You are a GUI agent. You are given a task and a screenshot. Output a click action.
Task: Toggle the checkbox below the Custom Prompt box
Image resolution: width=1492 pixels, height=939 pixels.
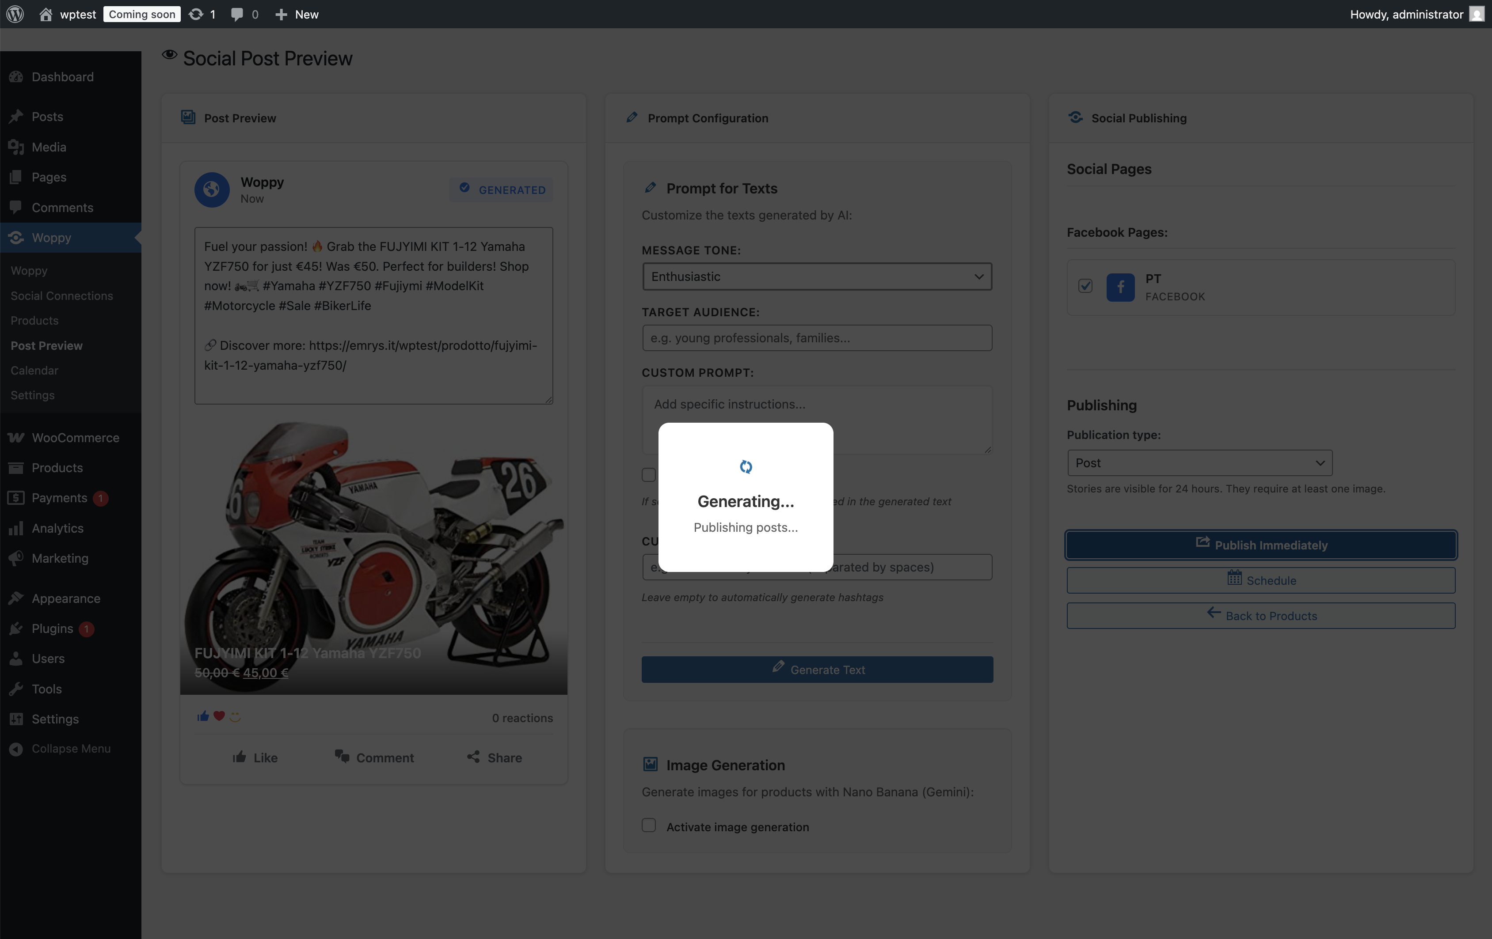(x=649, y=474)
